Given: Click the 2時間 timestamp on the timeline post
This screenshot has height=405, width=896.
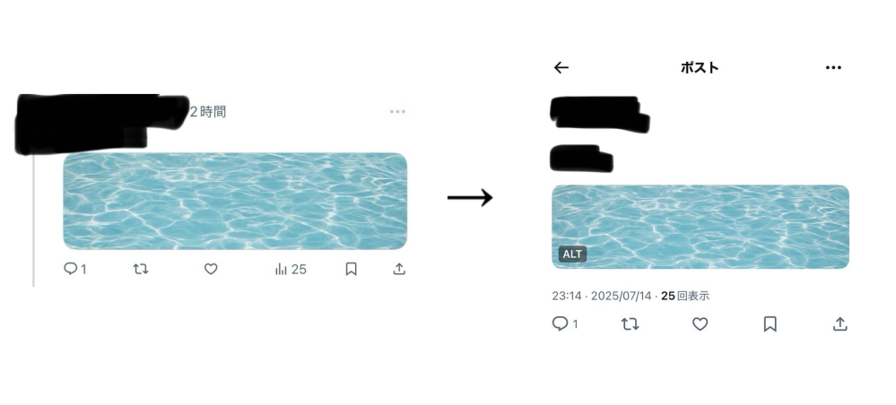Looking at the screenshot, I should pos(208,112).
